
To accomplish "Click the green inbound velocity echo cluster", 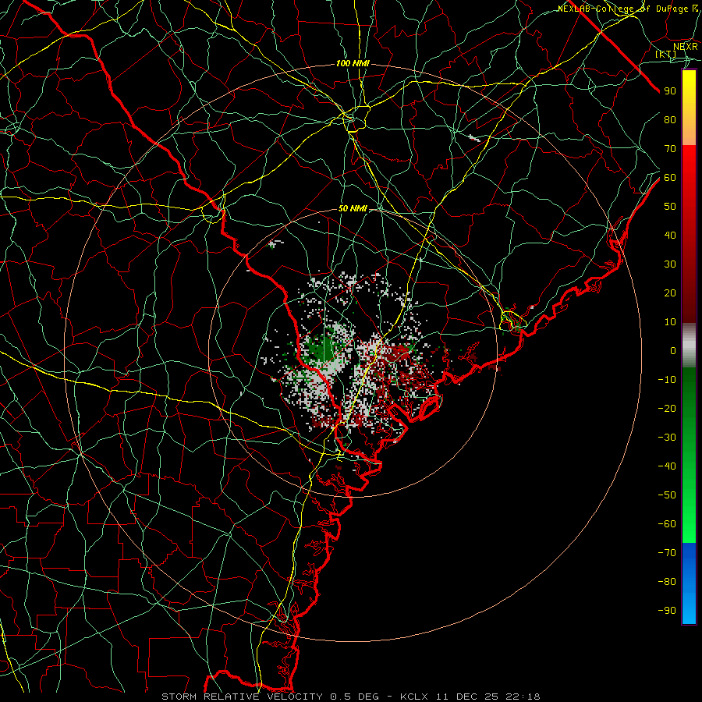I will coord(325,350).
